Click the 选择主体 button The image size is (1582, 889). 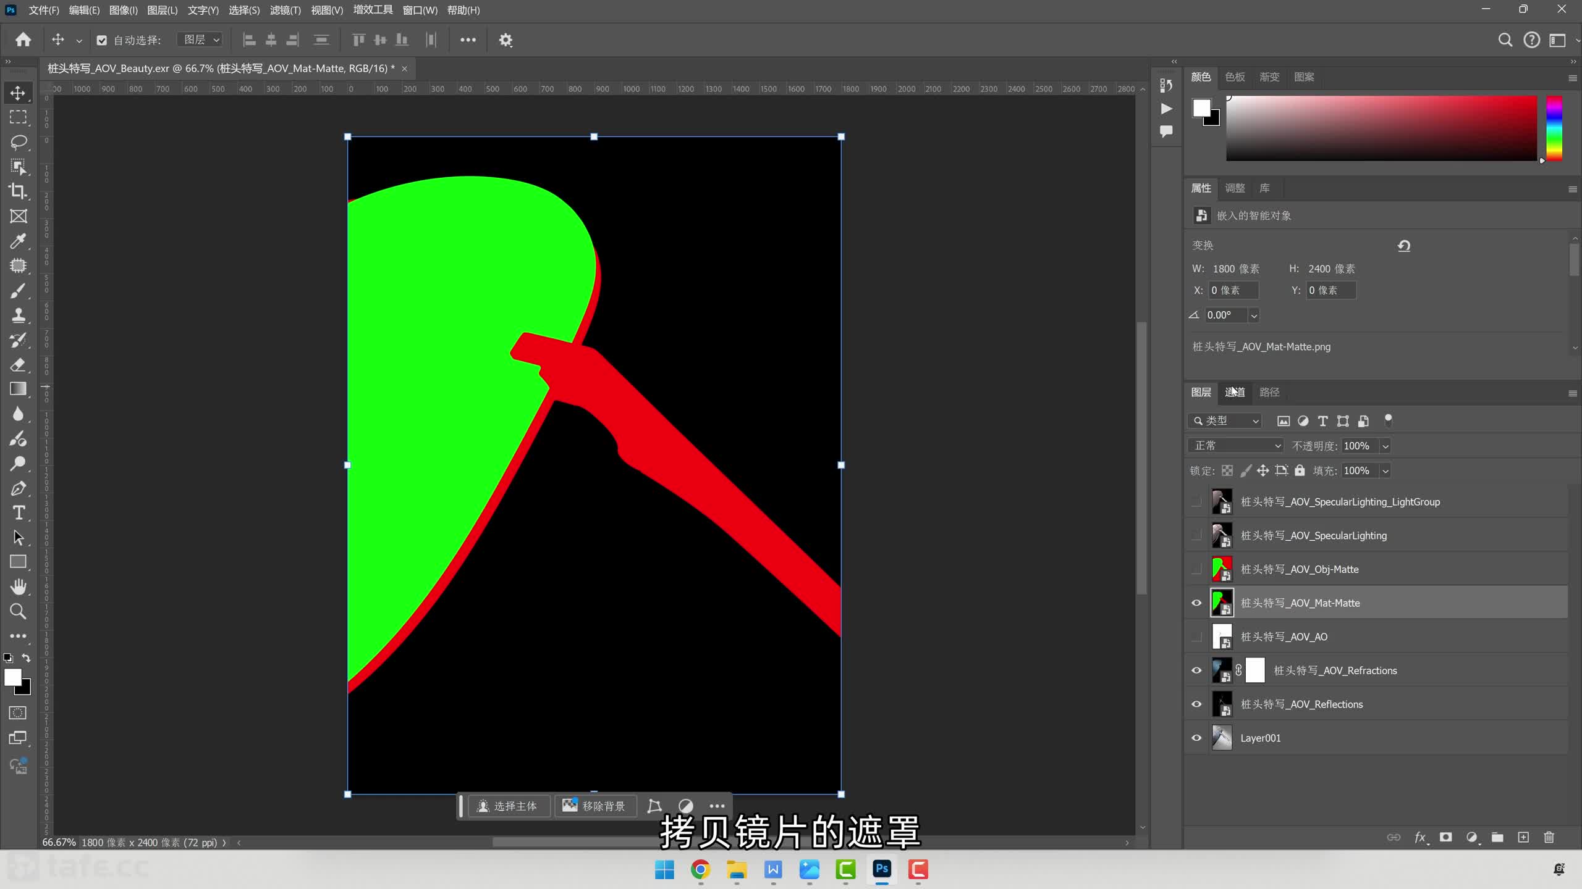[509, 806]
